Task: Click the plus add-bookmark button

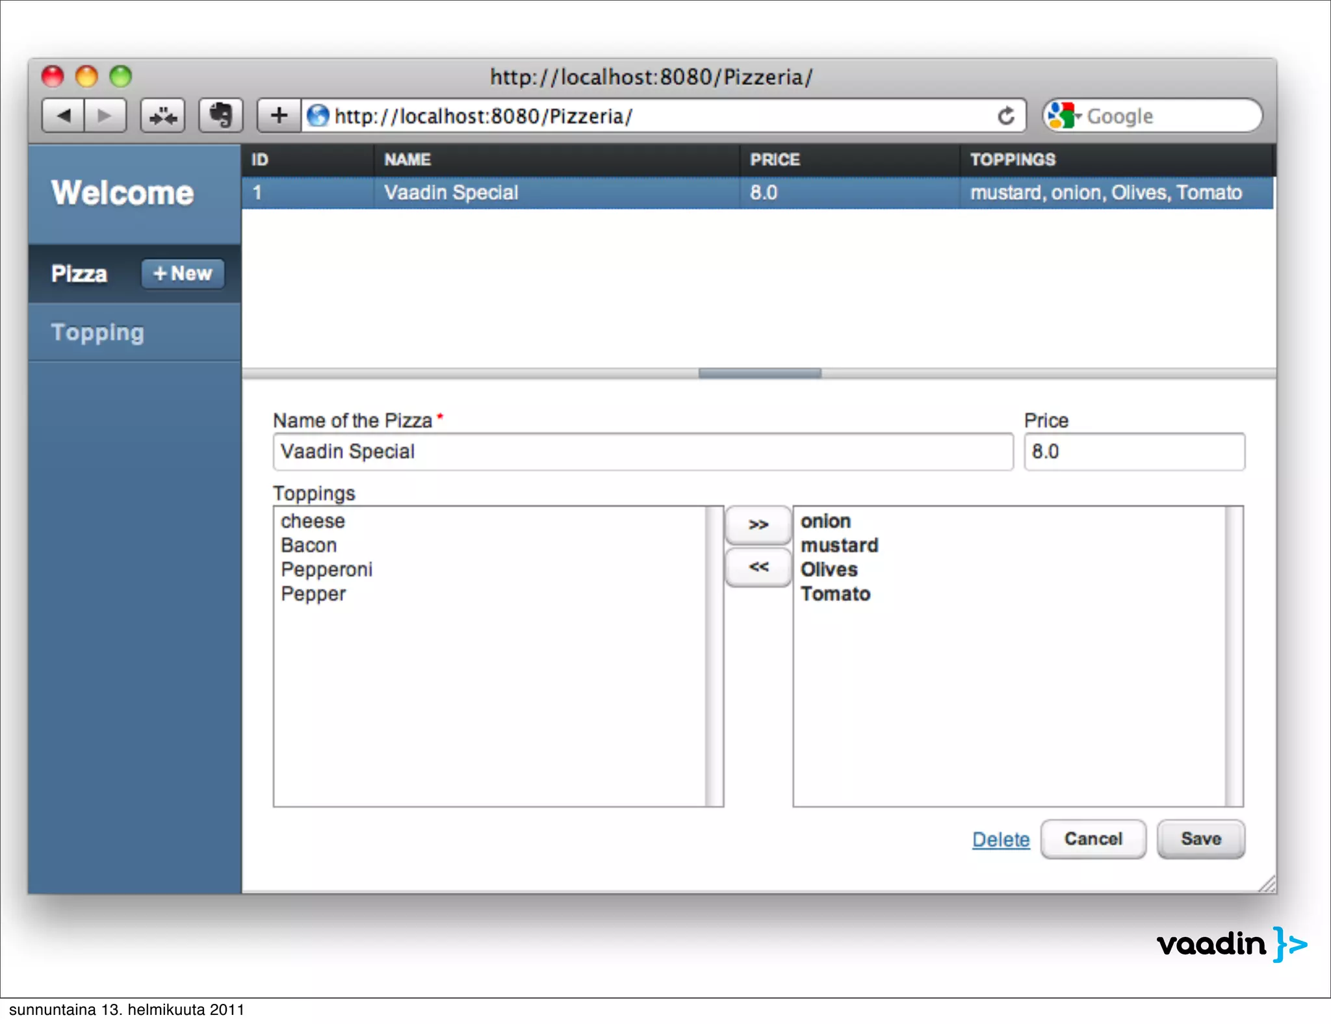Action: click(279, 116)
